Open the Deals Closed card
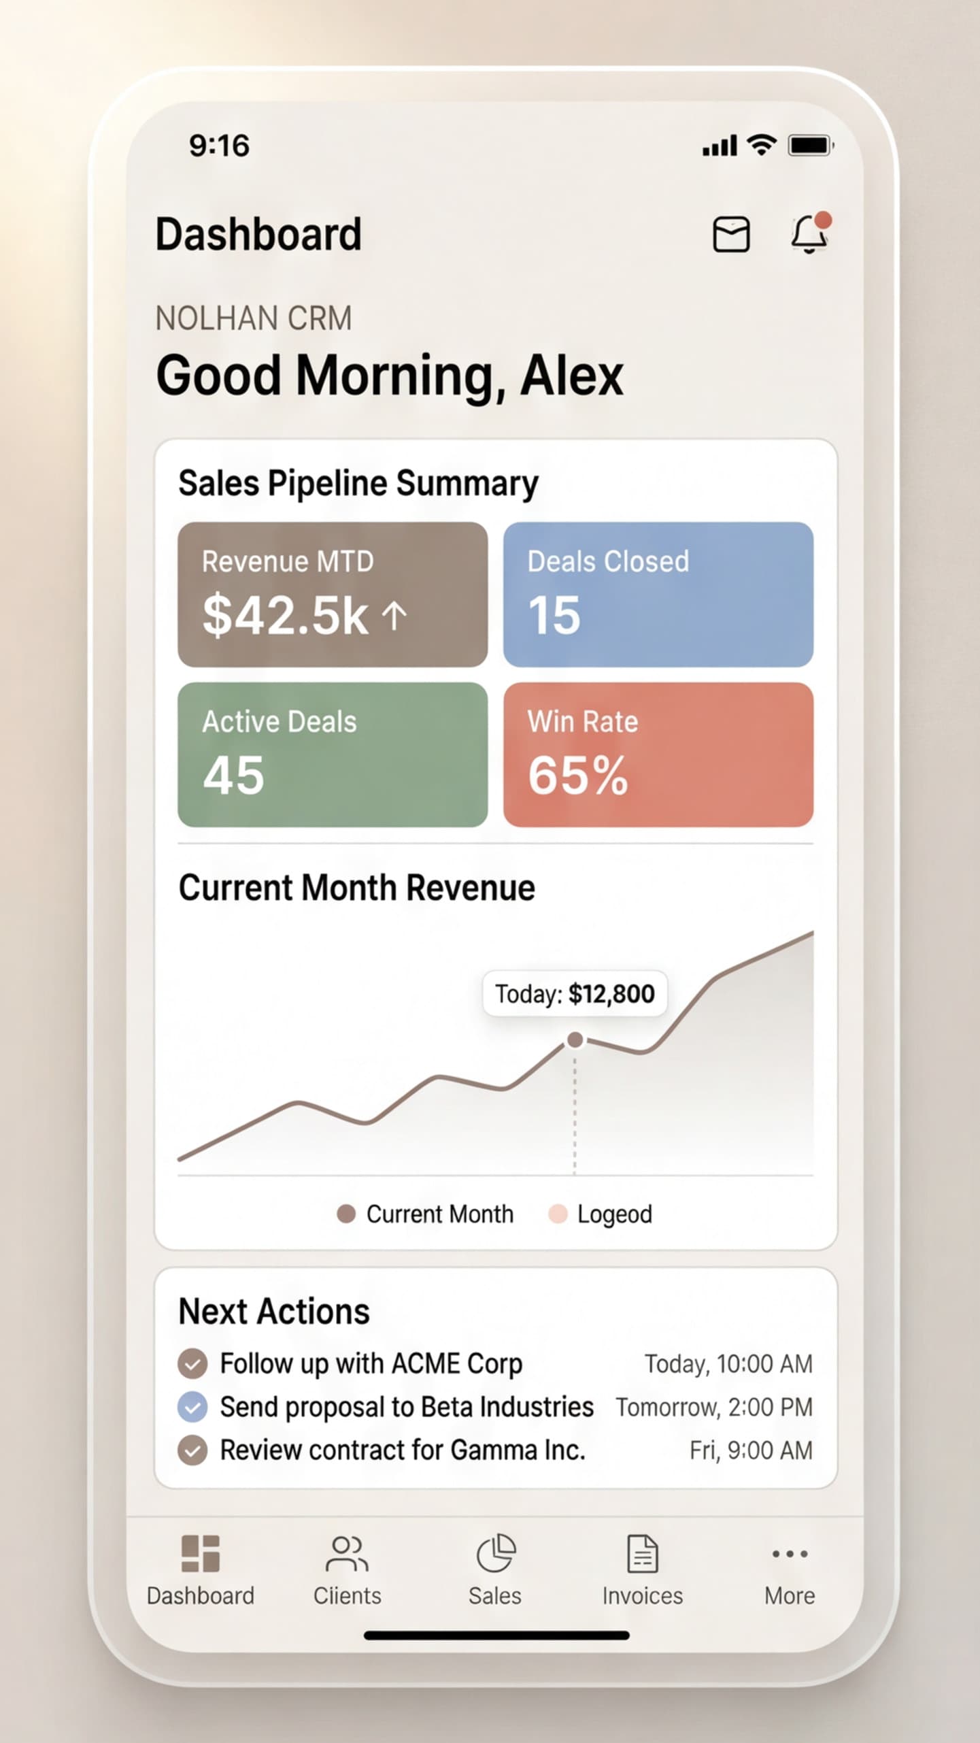Viewport: 980px width, 1743px height. [x=658, y=593]
